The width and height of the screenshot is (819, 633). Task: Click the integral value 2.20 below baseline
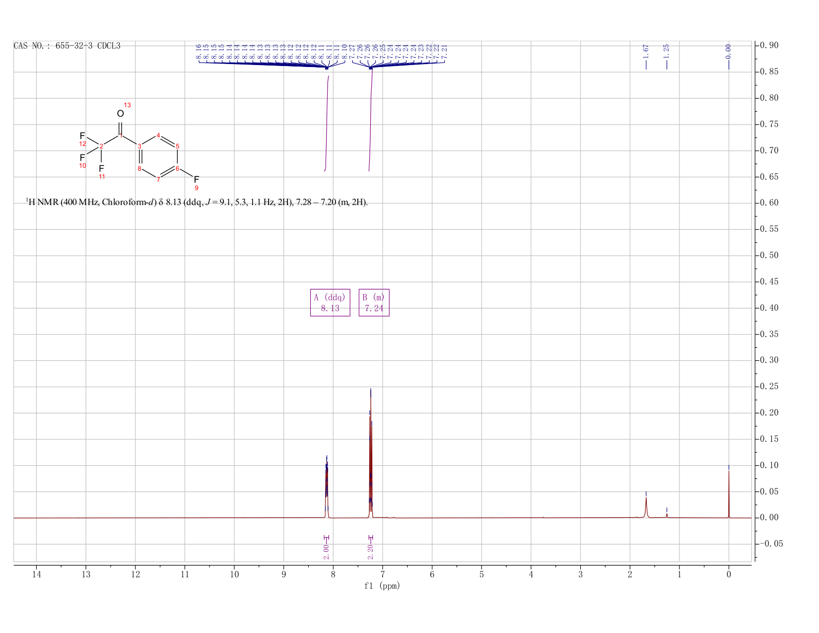[x=370, y=552]
